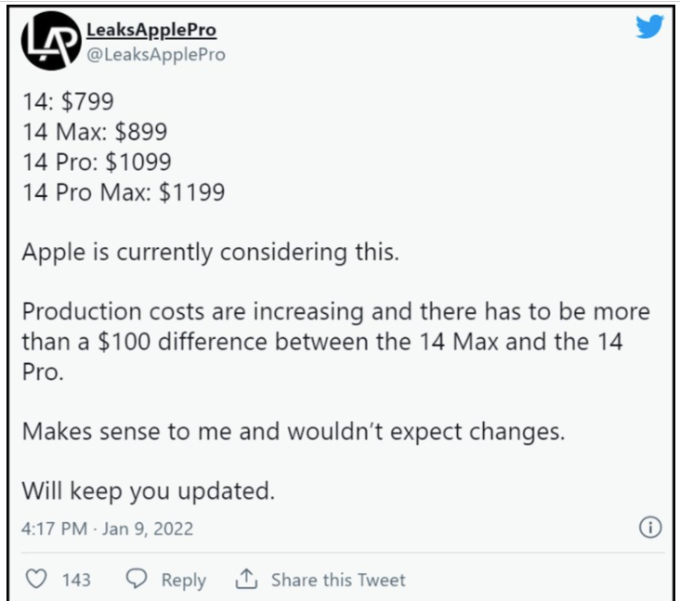Click the Twitter bird logo

648,28
